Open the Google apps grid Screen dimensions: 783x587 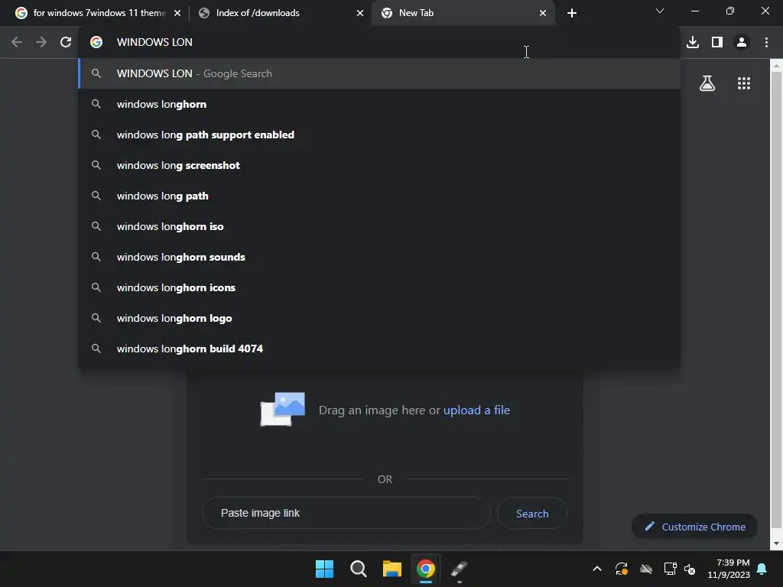744,83
